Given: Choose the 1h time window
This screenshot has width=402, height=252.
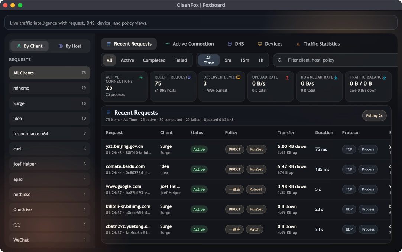Looking at the screenshot, I should click(x=260, y=60).
